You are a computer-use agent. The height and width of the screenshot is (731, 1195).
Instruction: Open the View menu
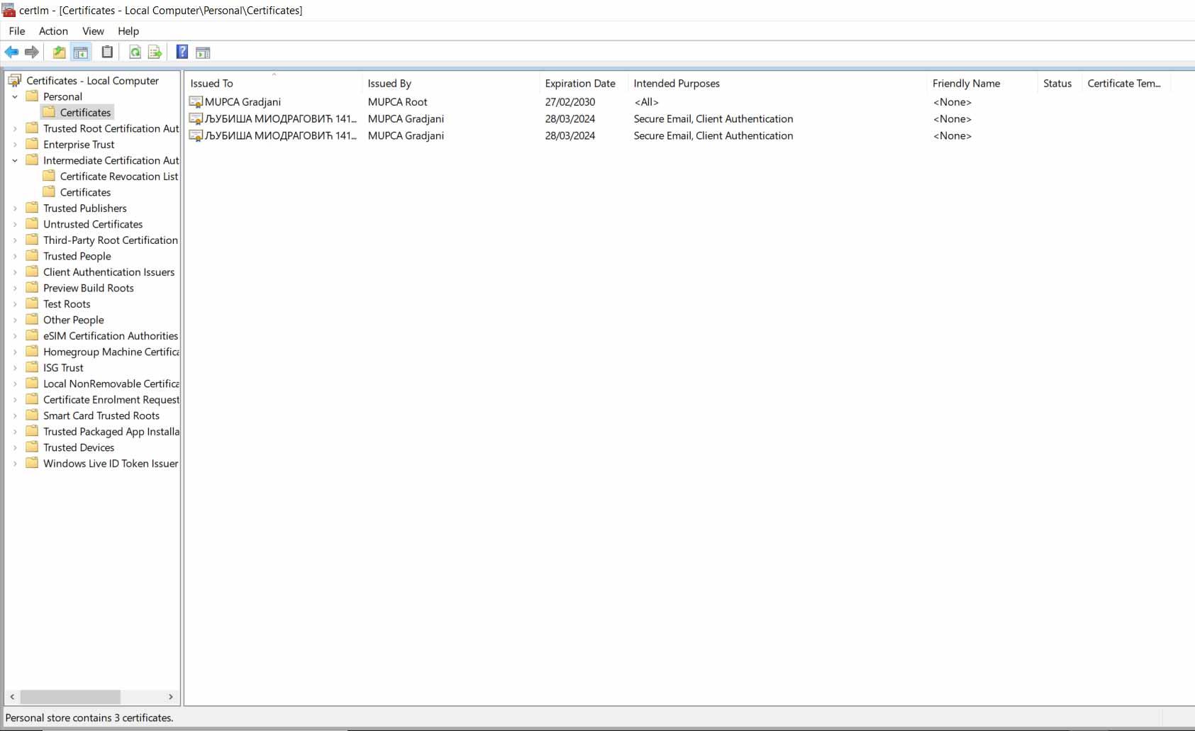pos(93,31)
